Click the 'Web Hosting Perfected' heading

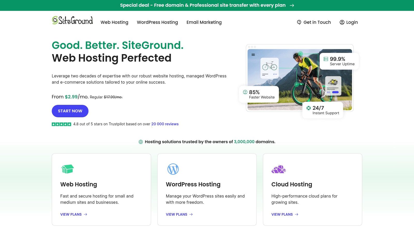click(112, 58)
